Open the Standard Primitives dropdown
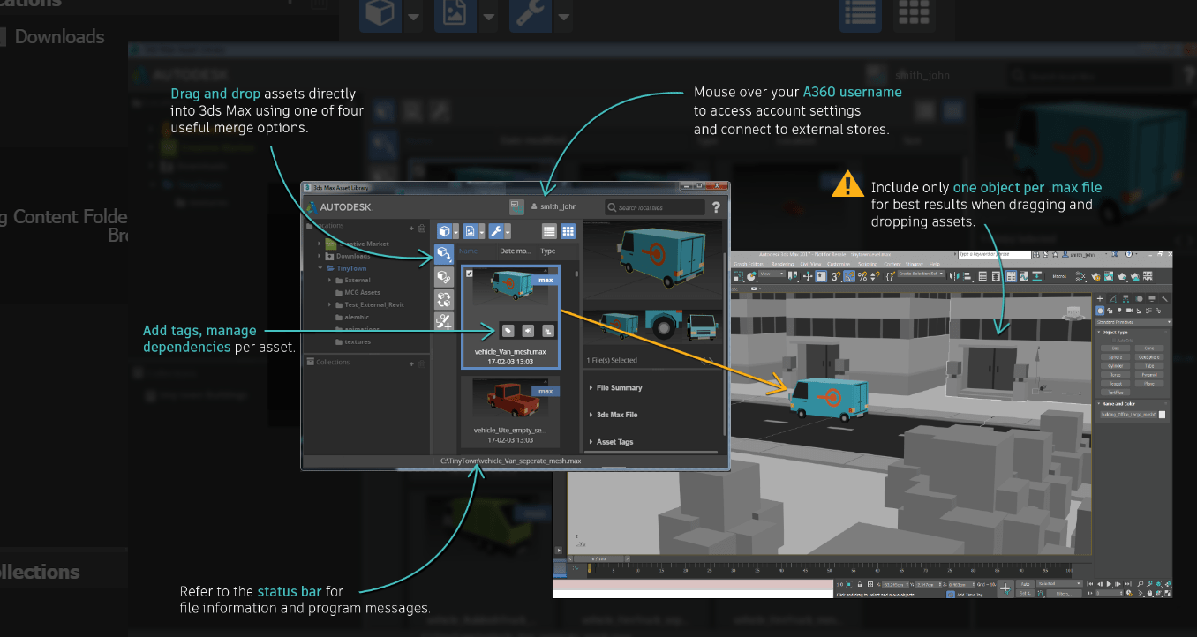 (1133, 322)
